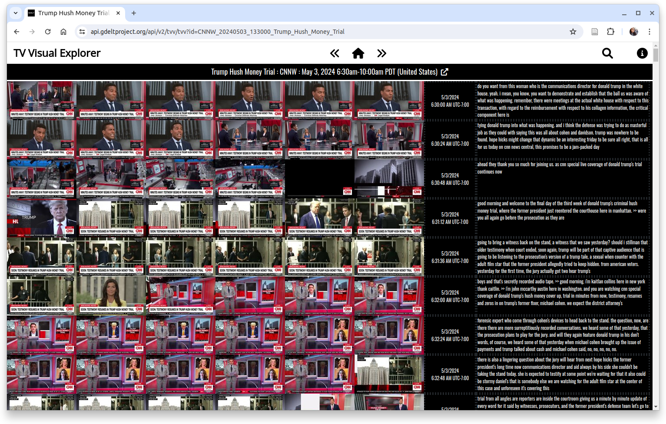Select the 6:32:00 AM UTC-7:00 timestamp
666x424 pixels.
click(x=450, y=296)
